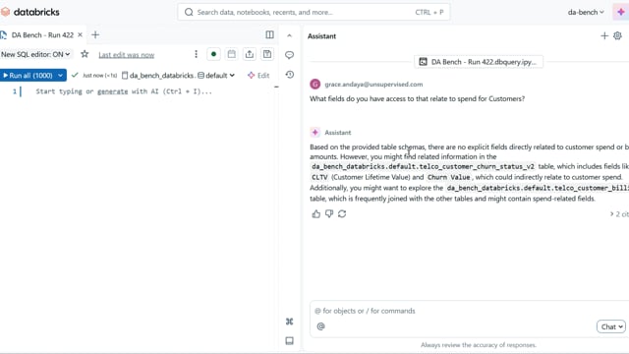Open the comments panel icon
Screen dimensions: 629x354
pos(289,55)
